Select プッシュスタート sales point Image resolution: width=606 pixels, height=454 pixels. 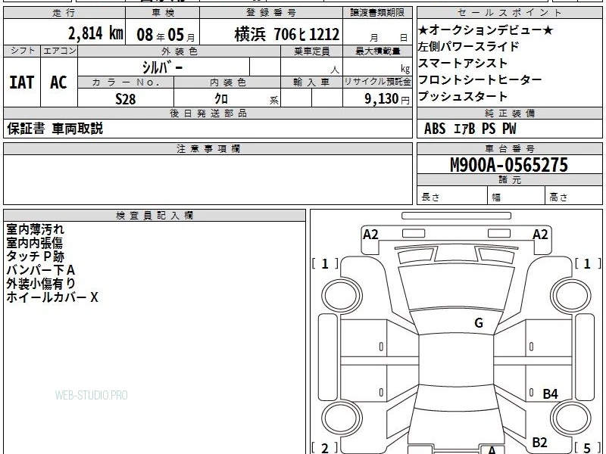click(462, 97)
